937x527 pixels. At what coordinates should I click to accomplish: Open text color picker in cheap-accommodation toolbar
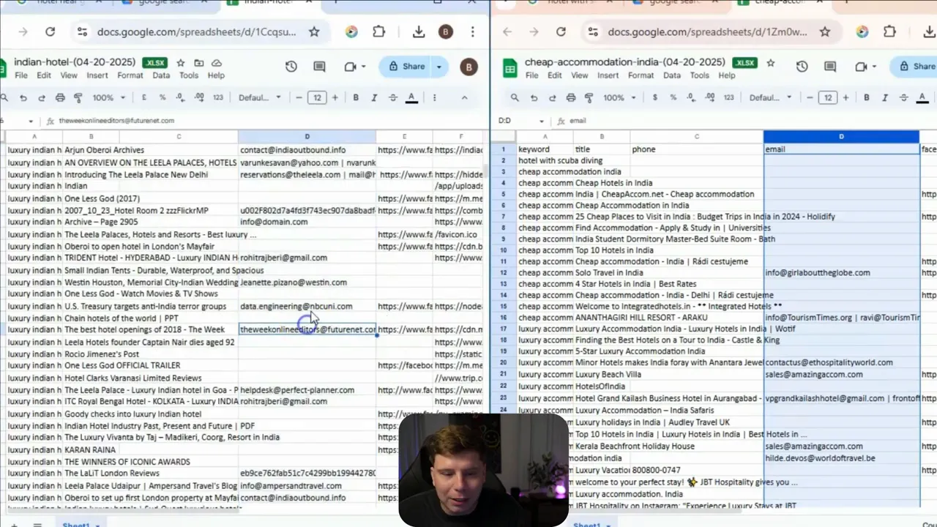[x=922, y=97]
